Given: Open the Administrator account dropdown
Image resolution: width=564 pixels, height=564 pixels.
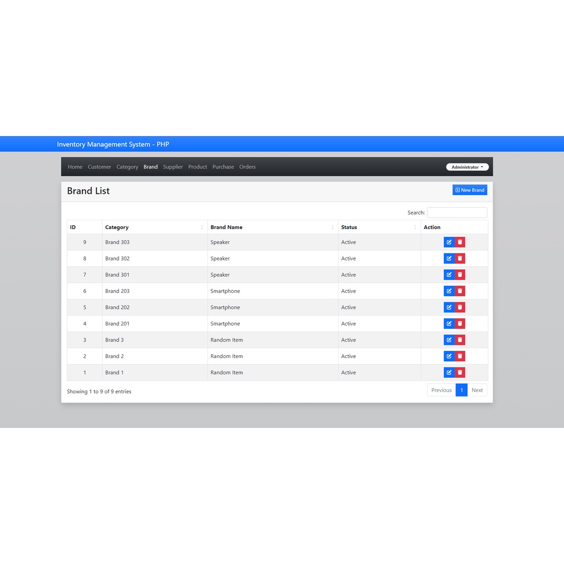Looking at the screenshot, I should (x=467, y=166).
